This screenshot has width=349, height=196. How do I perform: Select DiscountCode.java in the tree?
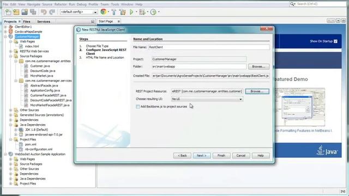[43, 71]
